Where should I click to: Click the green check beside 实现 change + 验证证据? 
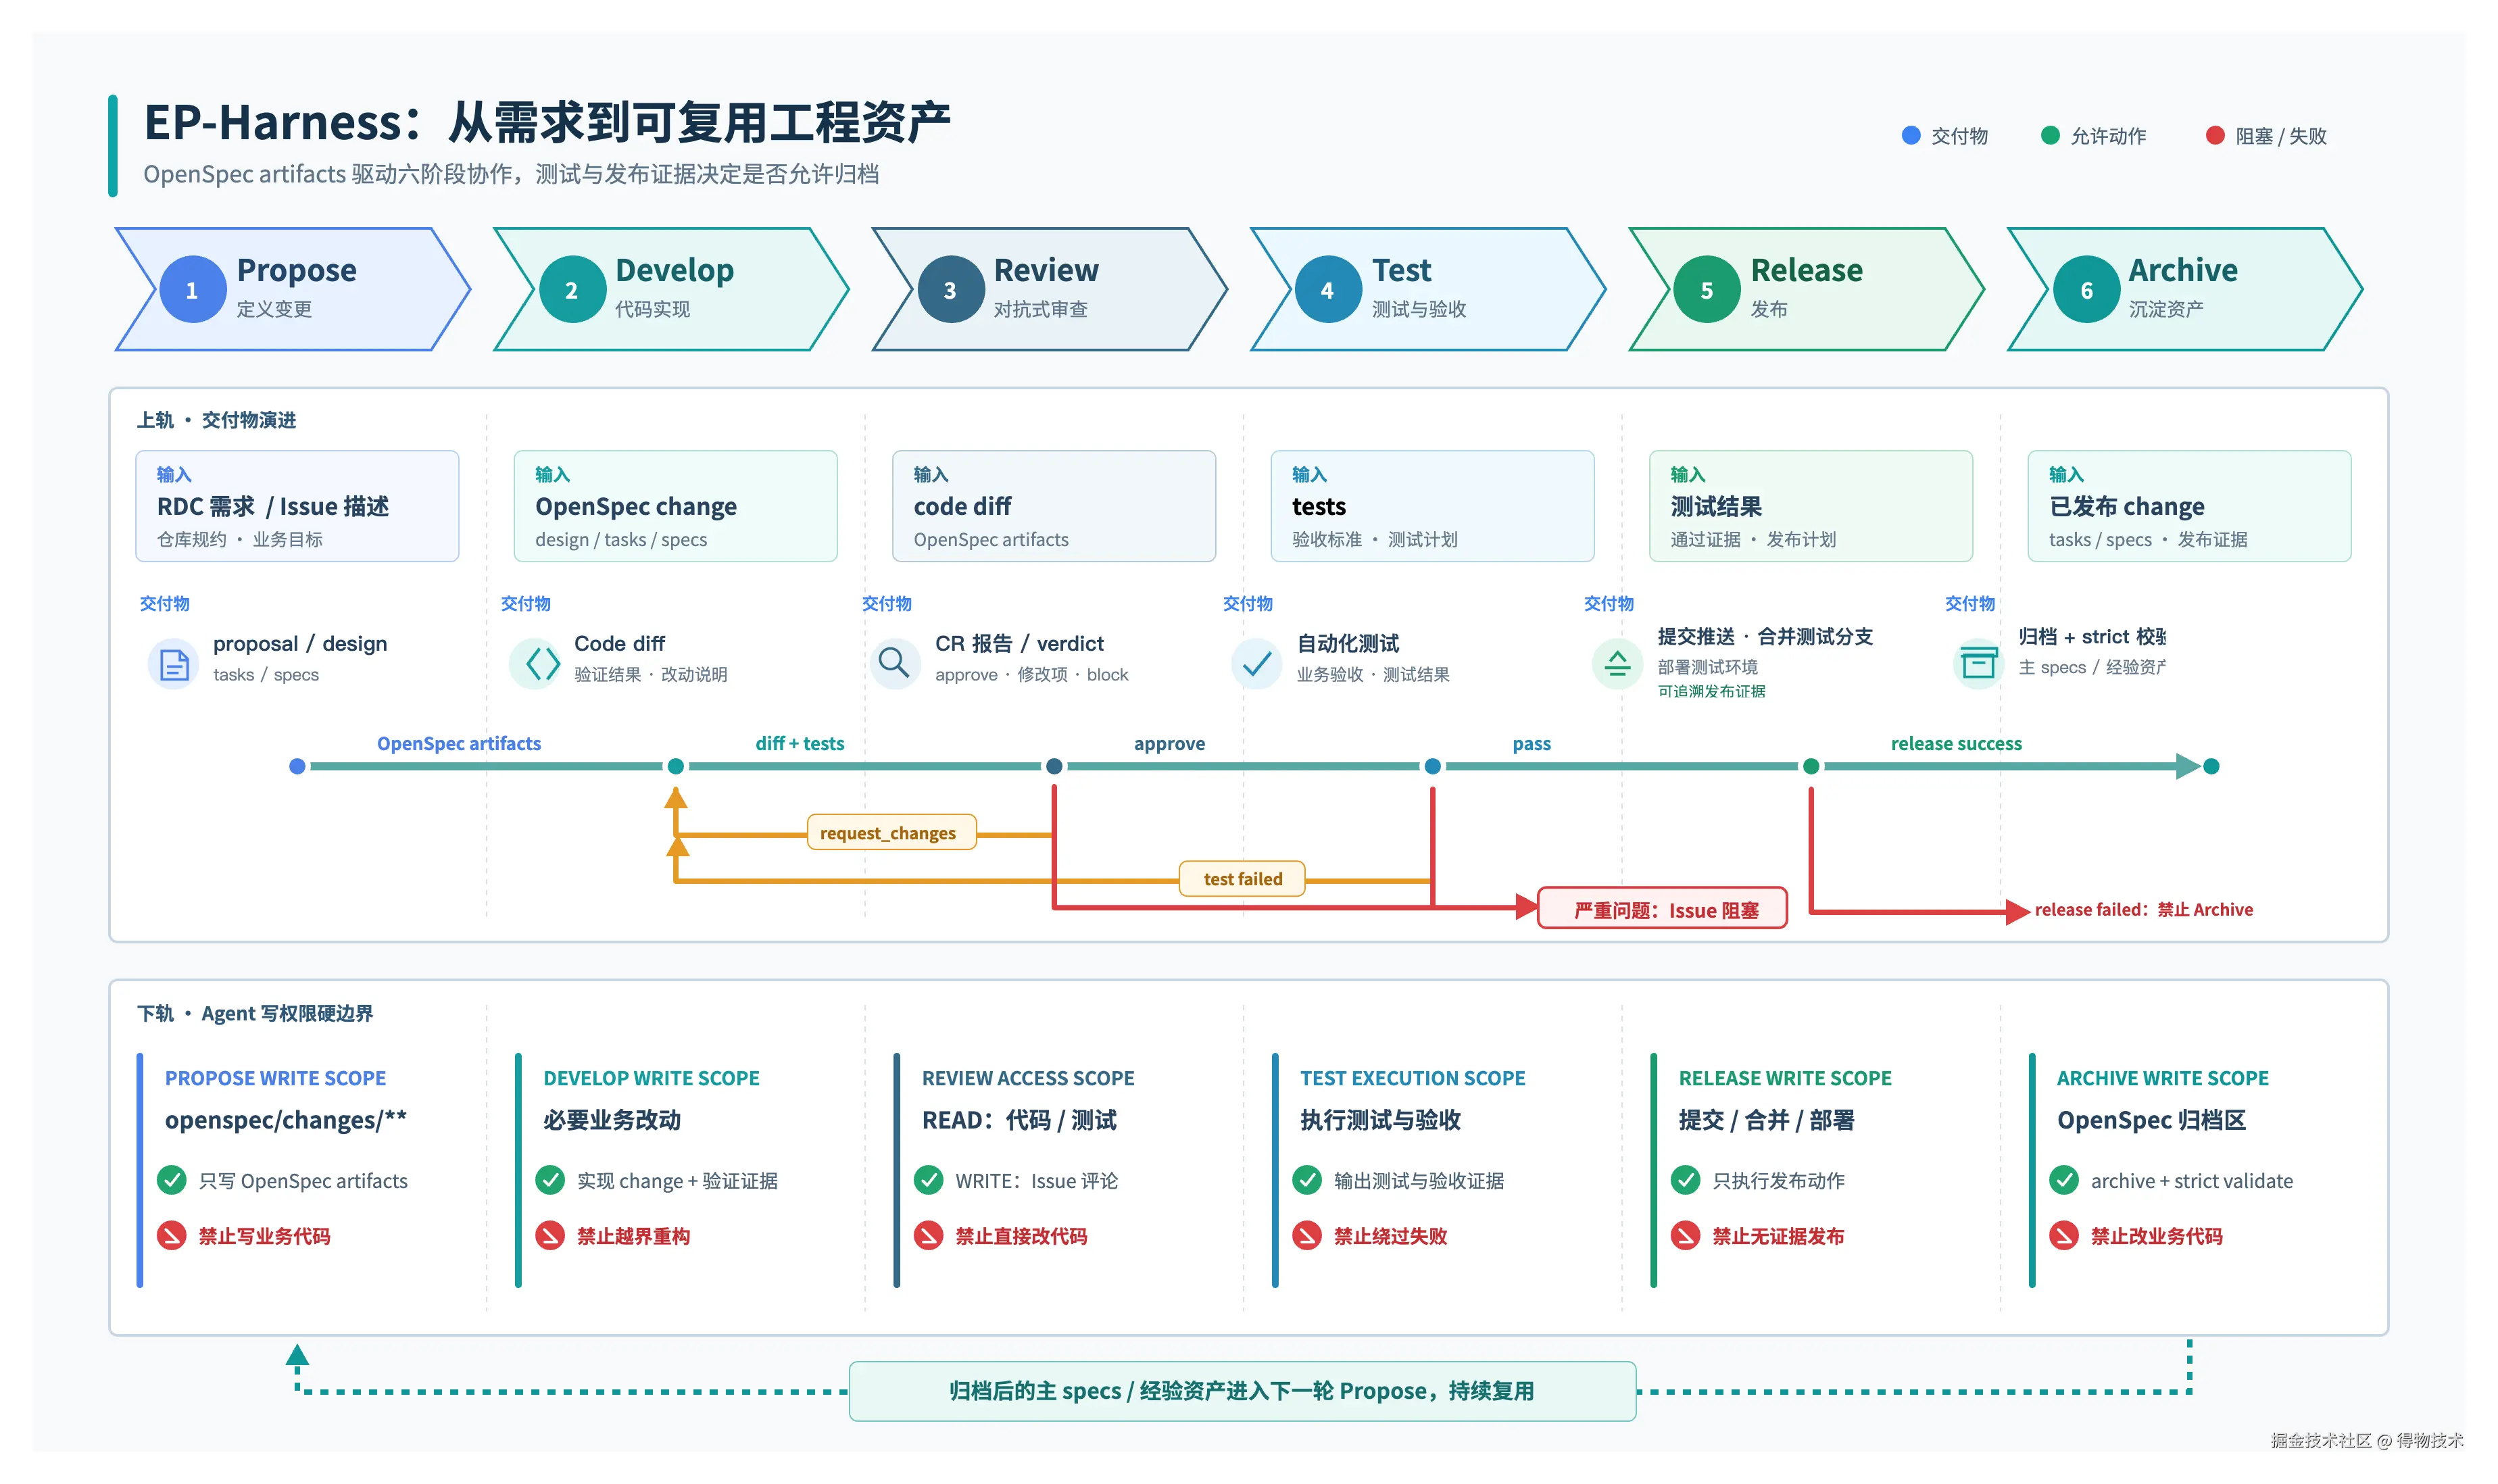pos(550,1181)
